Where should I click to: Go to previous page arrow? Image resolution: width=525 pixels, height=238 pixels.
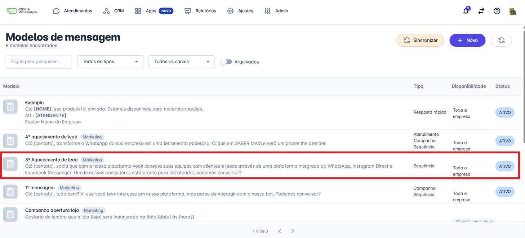coord(280,231)
